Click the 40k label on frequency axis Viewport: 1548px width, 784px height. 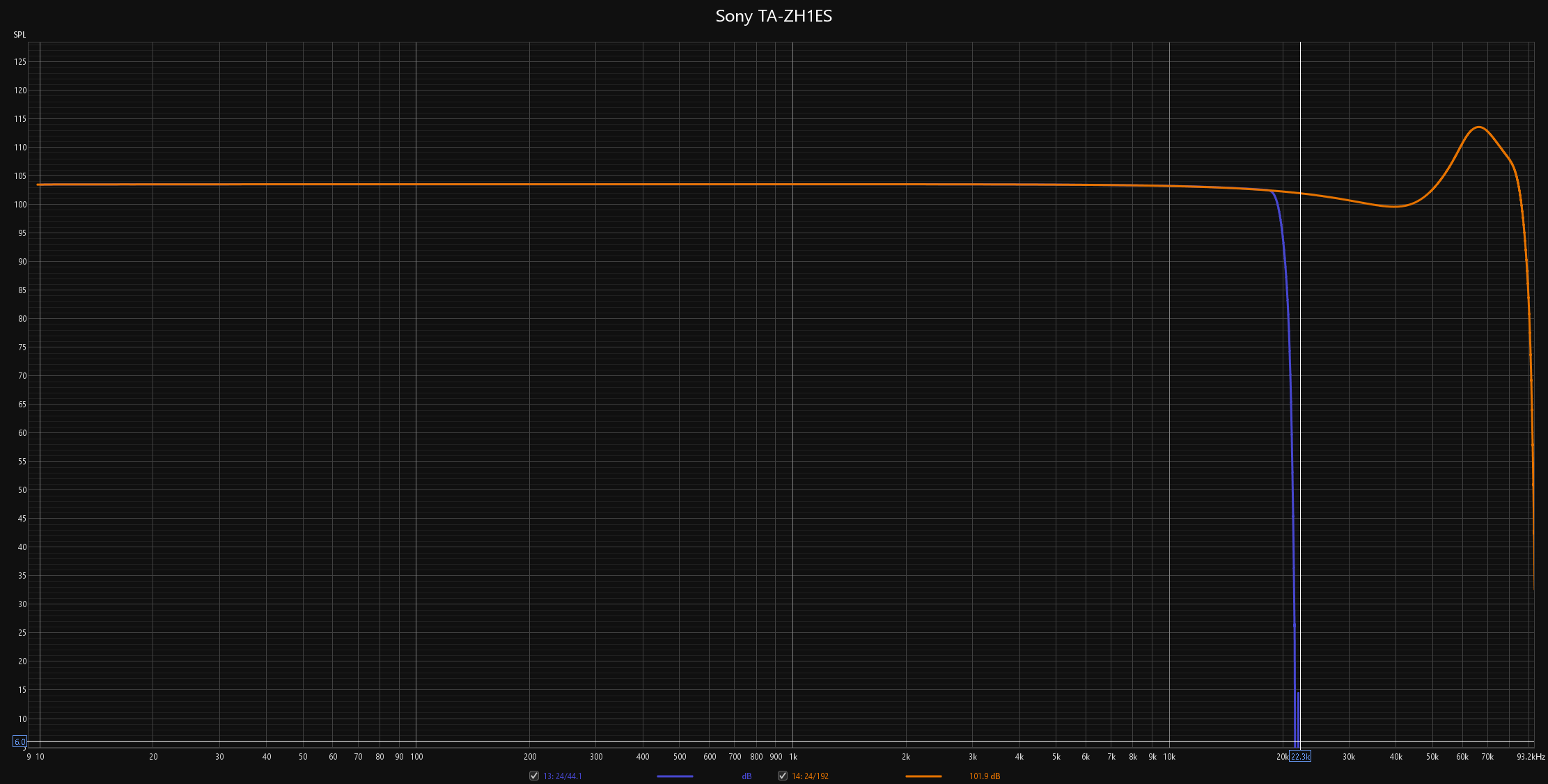(1396, 757)
